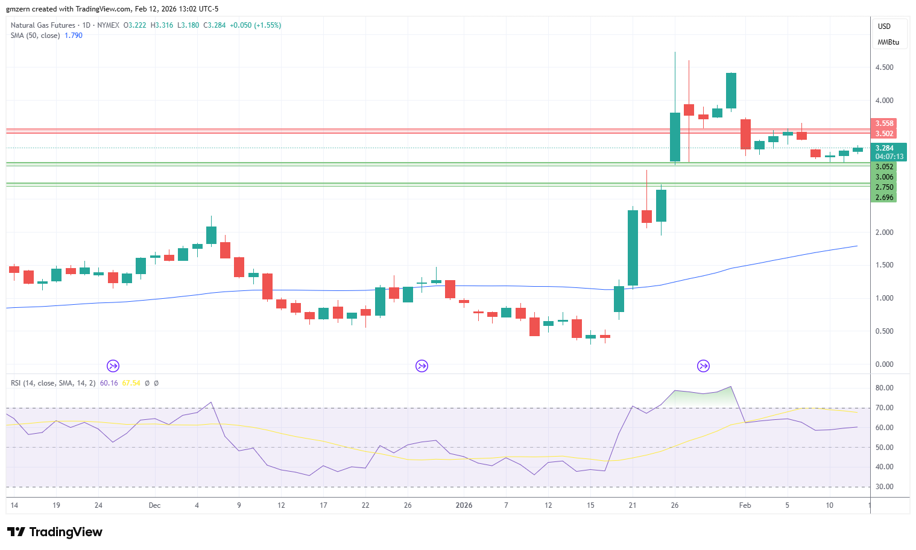The image size is (916, 550).
Task: Click the low value L3.180
Action: pyautogui.click(x=188, y=25)
